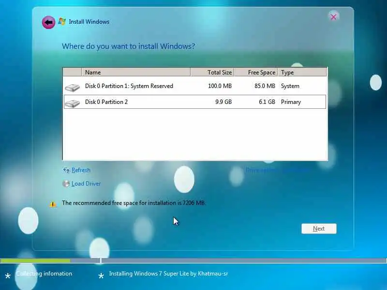Sort by Total Size column header
387x290 pixels.
click(212, 72)
